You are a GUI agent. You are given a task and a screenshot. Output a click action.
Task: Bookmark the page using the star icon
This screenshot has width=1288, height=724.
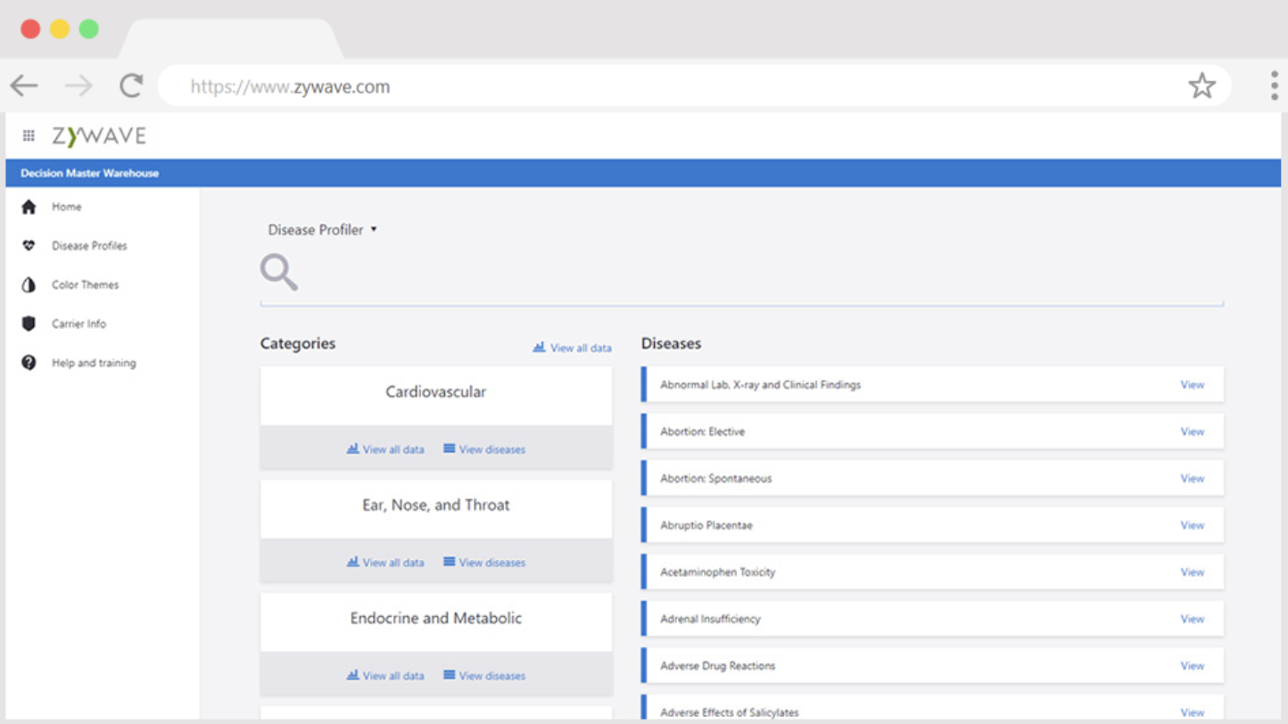[x=1202, y=86]
